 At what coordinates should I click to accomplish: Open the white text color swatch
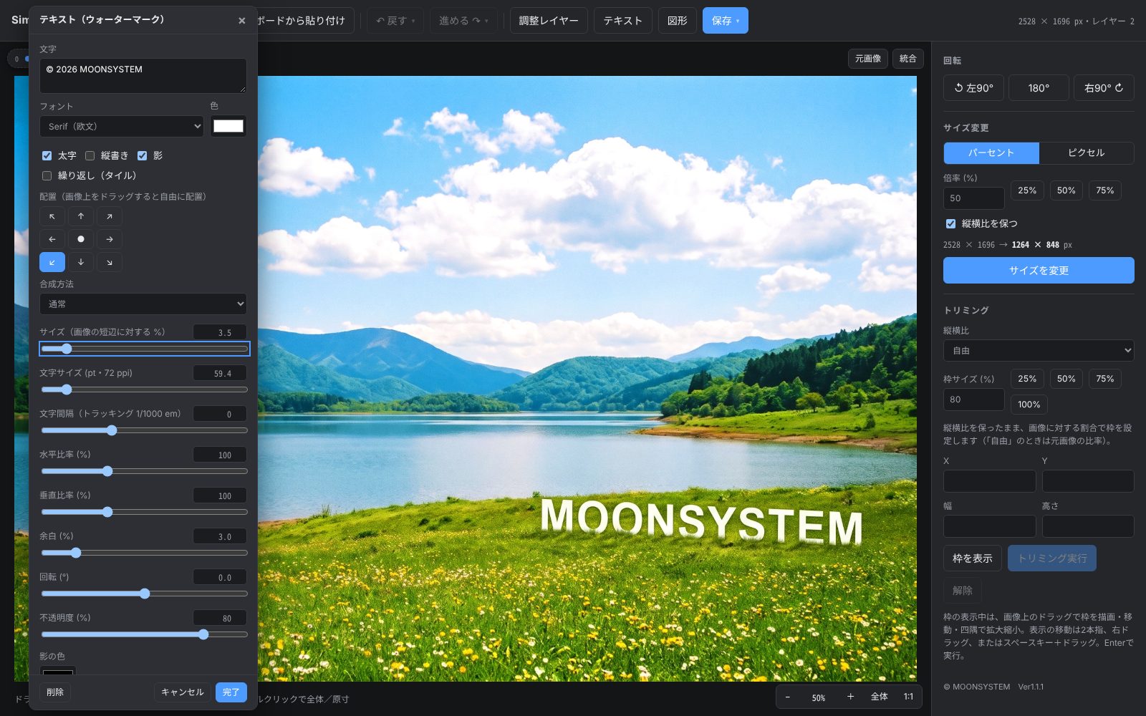(228, 127)
